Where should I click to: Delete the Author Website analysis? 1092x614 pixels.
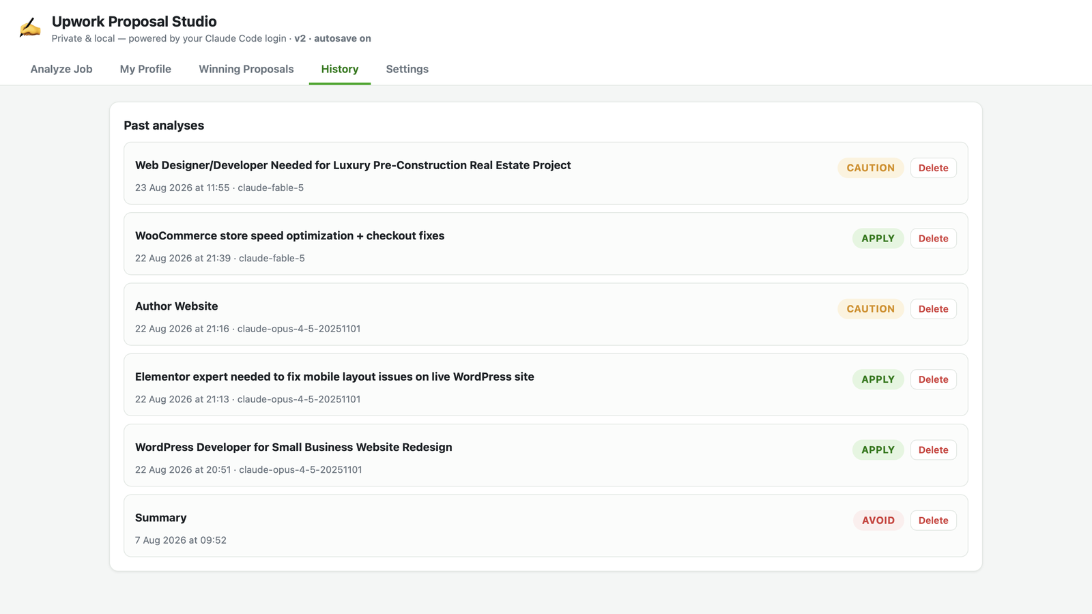tap(933, 309)
